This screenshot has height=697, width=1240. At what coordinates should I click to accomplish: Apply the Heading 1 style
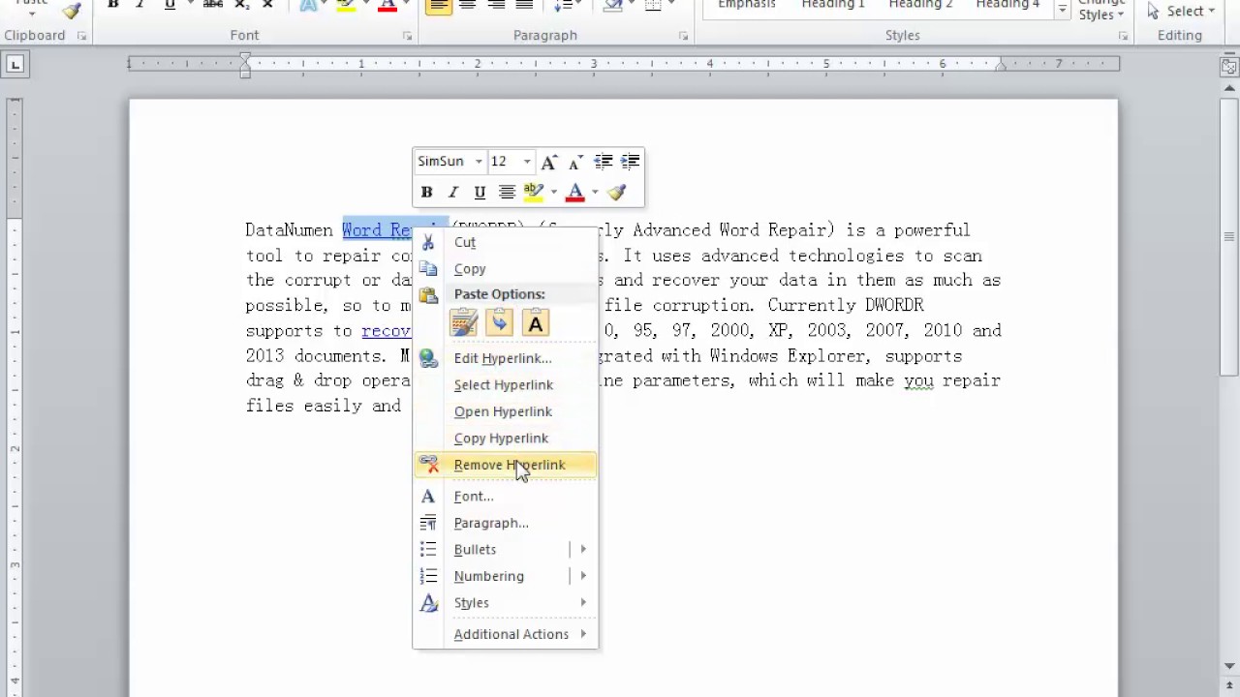(x=833, y=5)
